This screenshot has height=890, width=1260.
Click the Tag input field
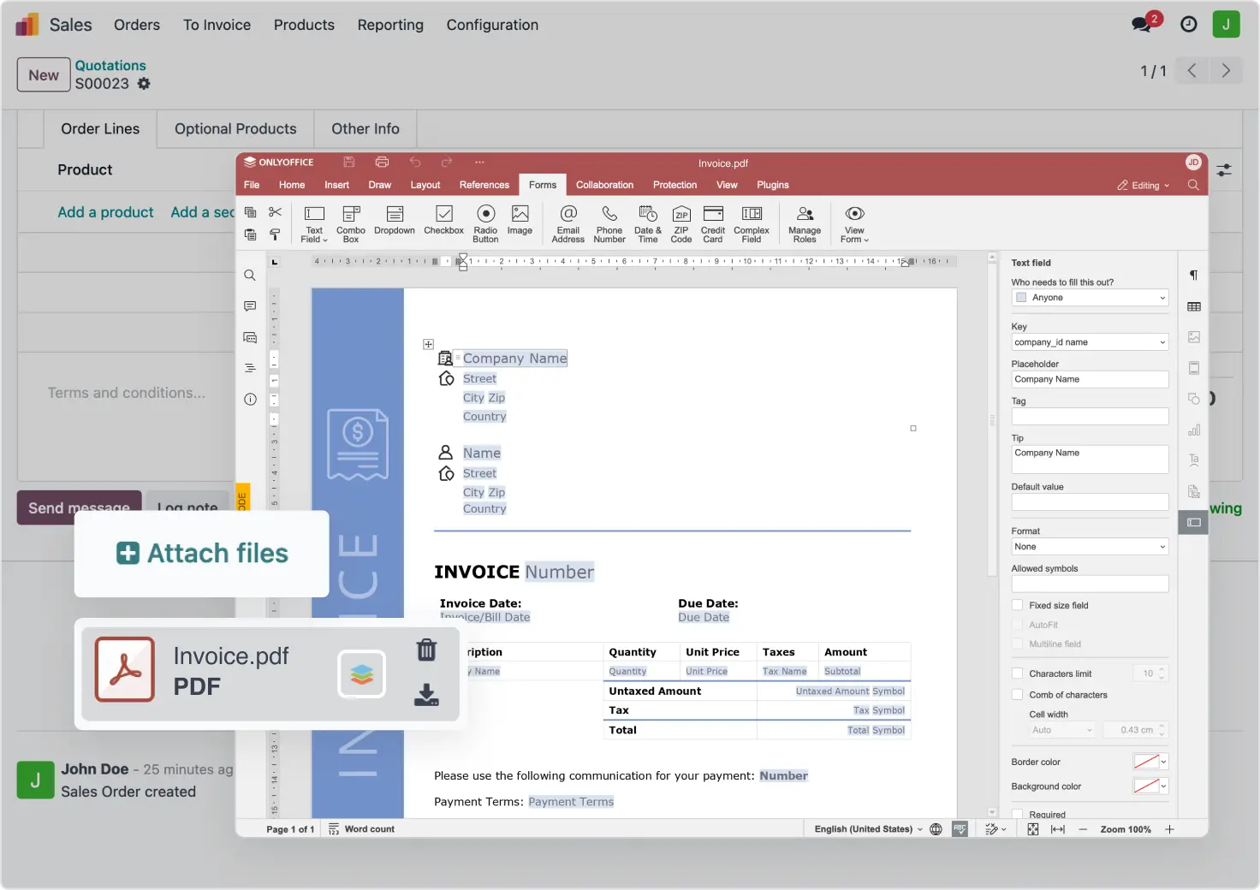coord(1090,417)
